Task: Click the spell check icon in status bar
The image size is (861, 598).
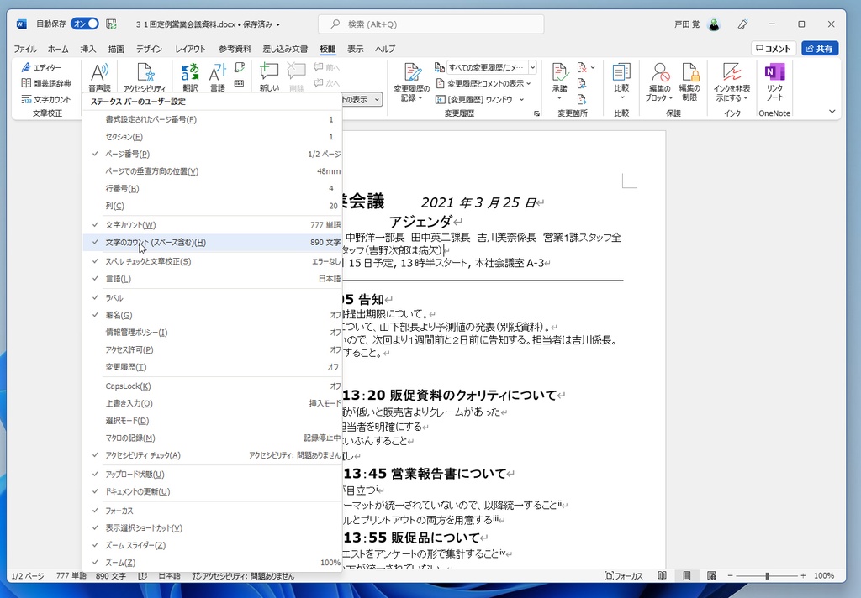Action: [x=143, y=576]
